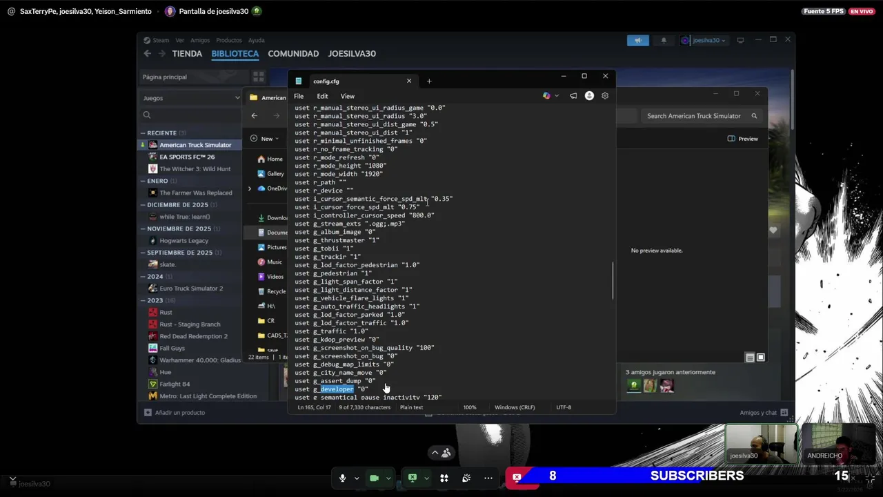Click Explorer back arrow
The width and height of the screenshot is (883, 497).
[x=254, y=116]
